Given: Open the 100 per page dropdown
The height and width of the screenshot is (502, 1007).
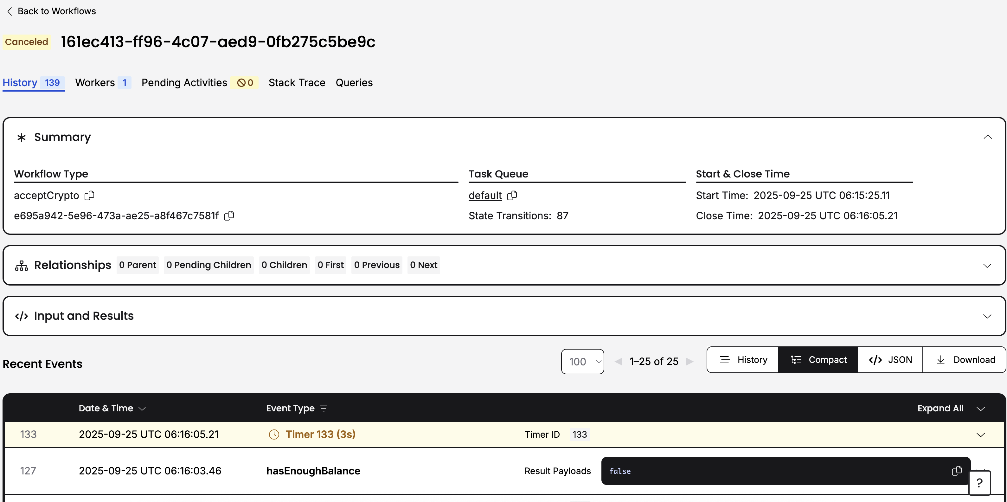Looking at the screenshot, I should click(x=582, y=361).
